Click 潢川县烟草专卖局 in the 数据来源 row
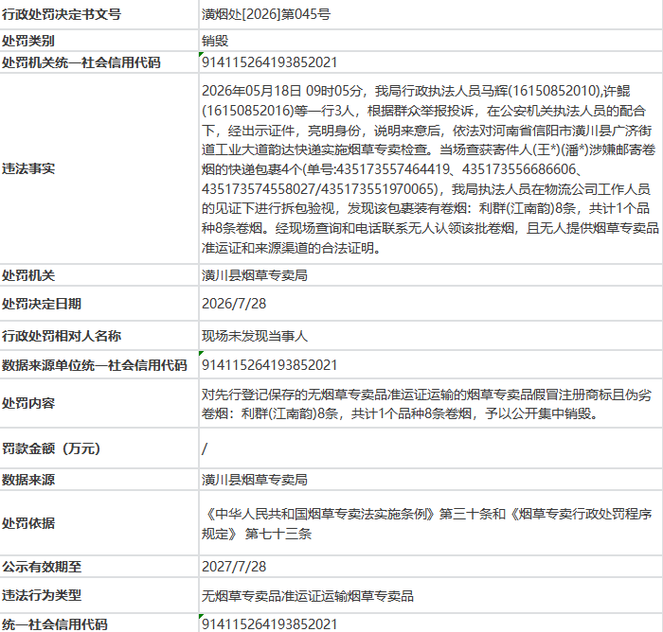The width and height of the screenshot is (663, 632). tap(255, 480)
